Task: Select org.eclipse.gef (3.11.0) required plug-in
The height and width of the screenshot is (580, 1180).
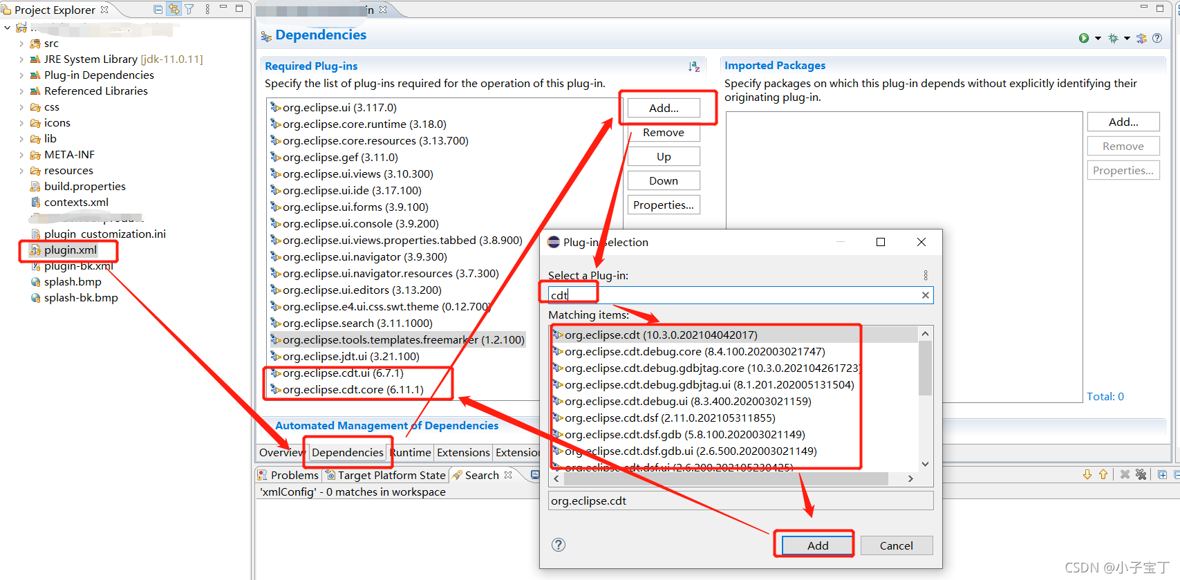Action: [x=334, y=158]
